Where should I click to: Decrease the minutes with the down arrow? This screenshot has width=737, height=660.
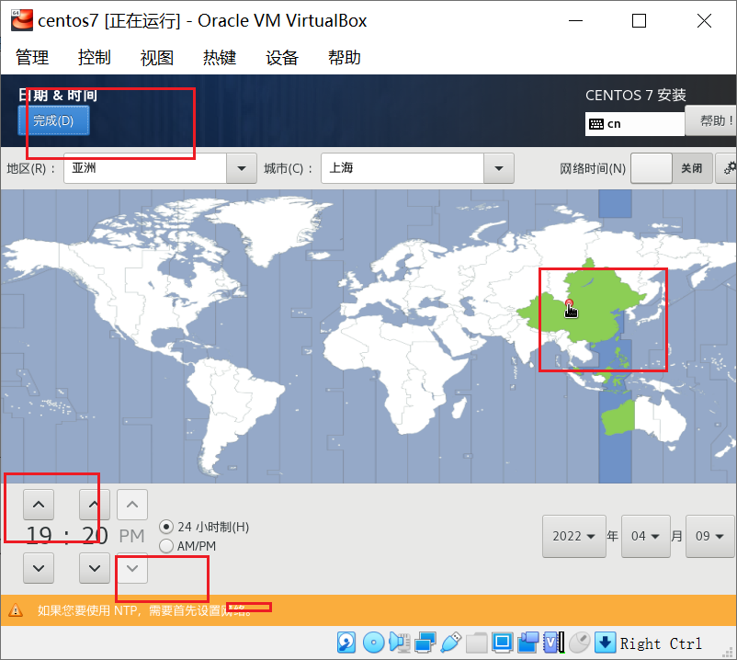[x=95, y=568]
